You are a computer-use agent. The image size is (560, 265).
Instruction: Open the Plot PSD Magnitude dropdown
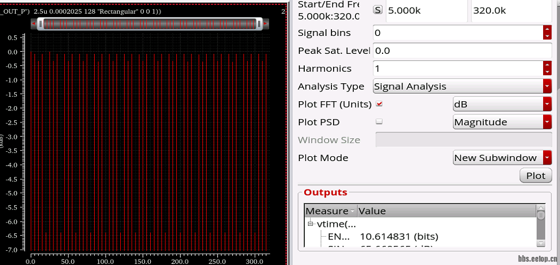(502, 122)
